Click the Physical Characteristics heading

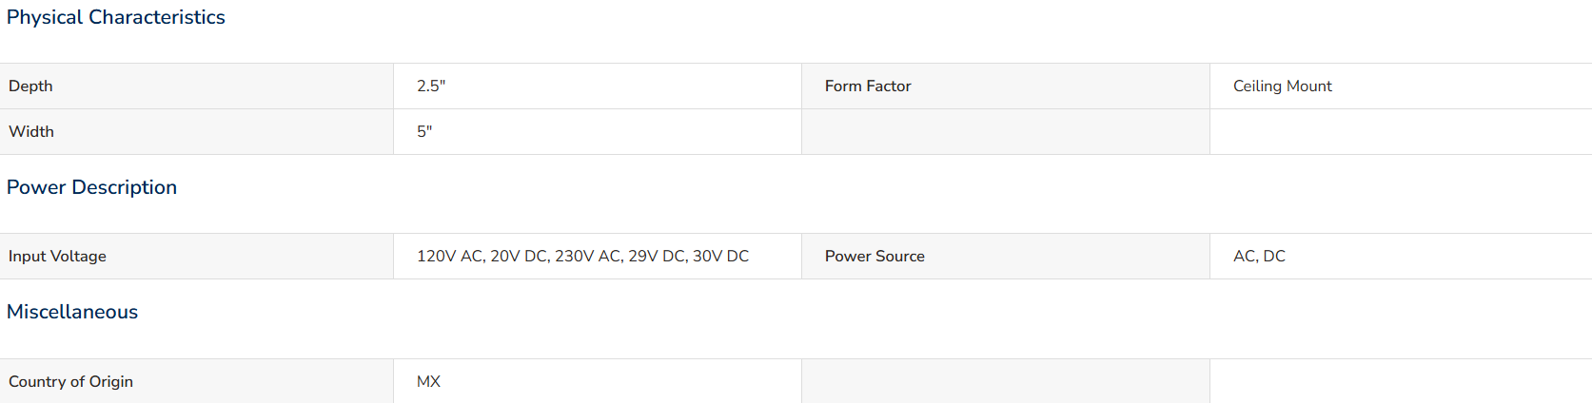(x=115, y=17)
